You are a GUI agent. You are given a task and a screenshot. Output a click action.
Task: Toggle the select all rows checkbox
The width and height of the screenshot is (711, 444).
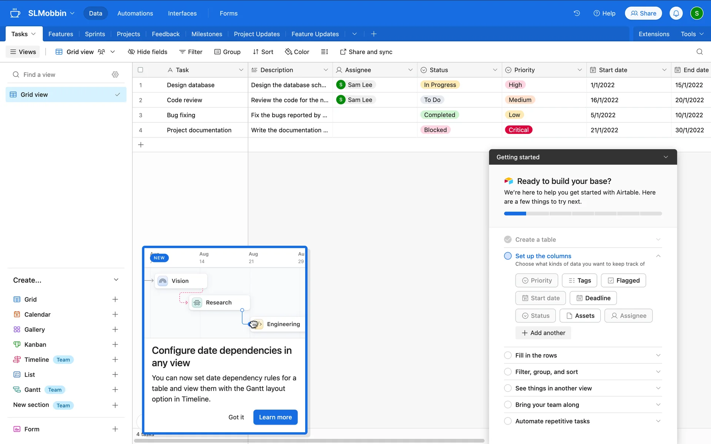tap(140, 70)
